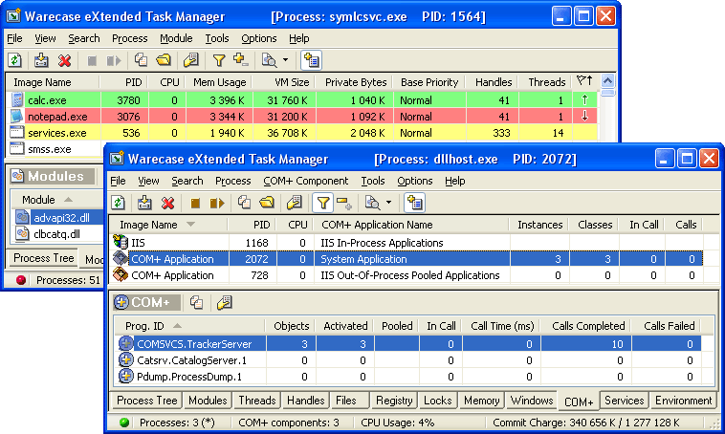Switch to the Services tab
725x434 pixels.
[625, 401]
